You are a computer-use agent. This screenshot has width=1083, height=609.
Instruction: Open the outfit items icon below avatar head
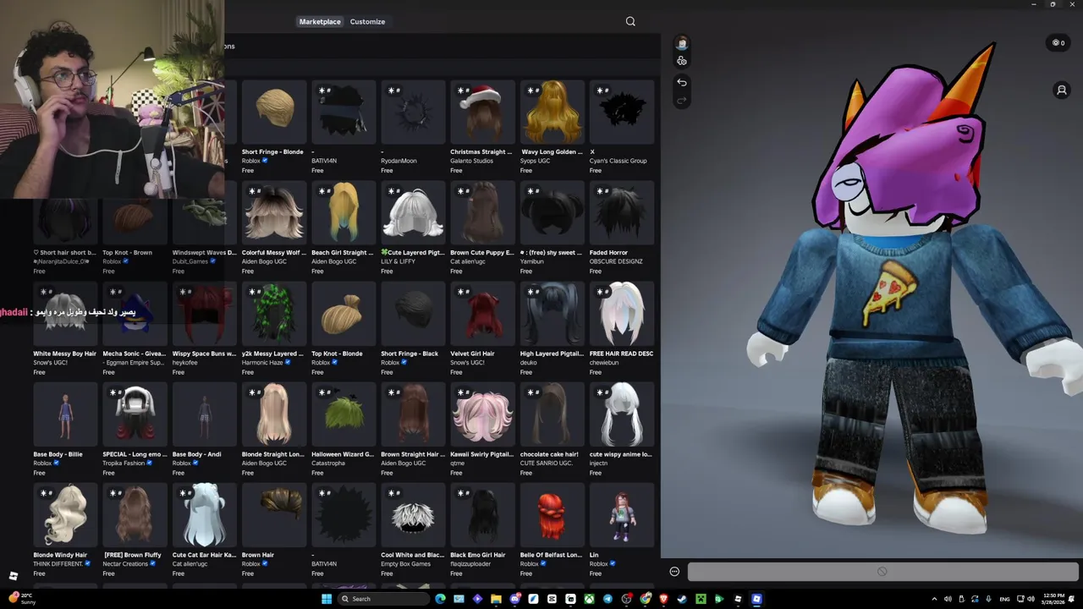tap(682, 61)
